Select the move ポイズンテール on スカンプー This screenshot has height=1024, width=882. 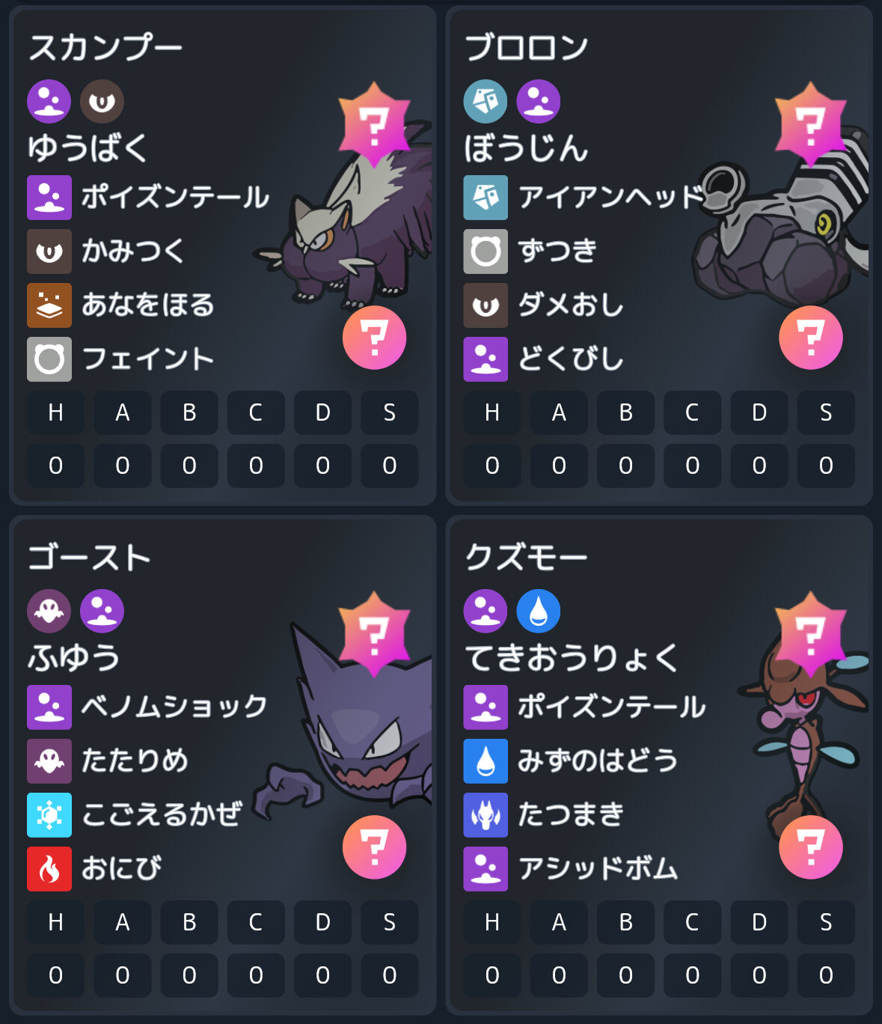148,197
